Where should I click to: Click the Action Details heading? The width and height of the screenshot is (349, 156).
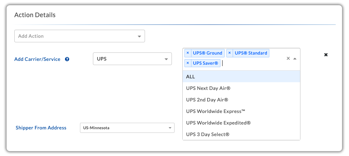click(35, 15)
